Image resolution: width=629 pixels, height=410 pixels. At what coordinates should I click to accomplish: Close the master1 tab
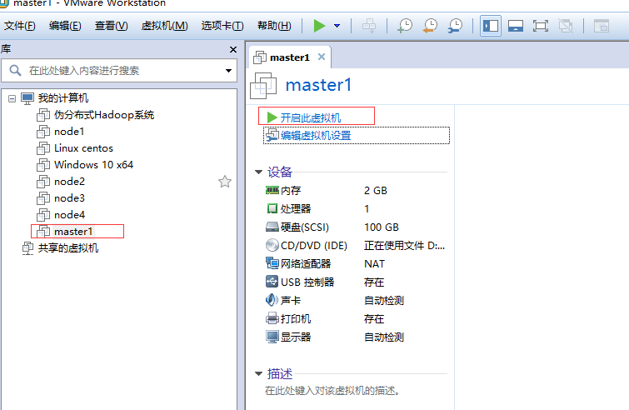tap(322, 57)
